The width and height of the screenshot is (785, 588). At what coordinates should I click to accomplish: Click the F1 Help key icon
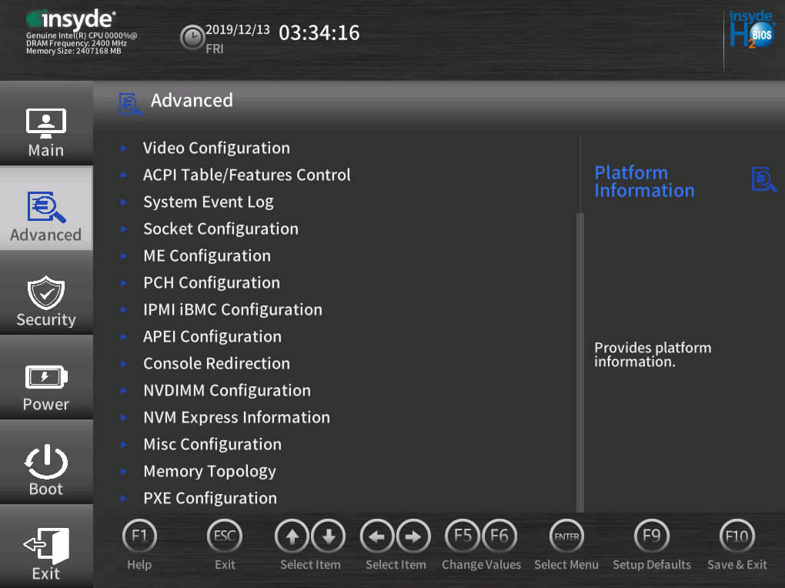(x=139, y=536)
